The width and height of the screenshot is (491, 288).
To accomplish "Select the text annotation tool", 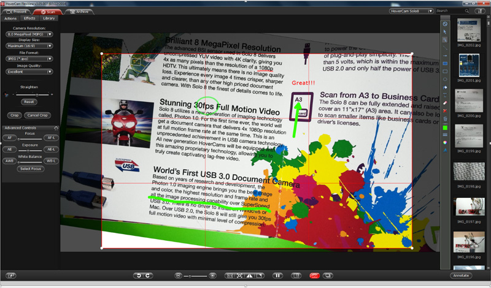I will point(445,95).
